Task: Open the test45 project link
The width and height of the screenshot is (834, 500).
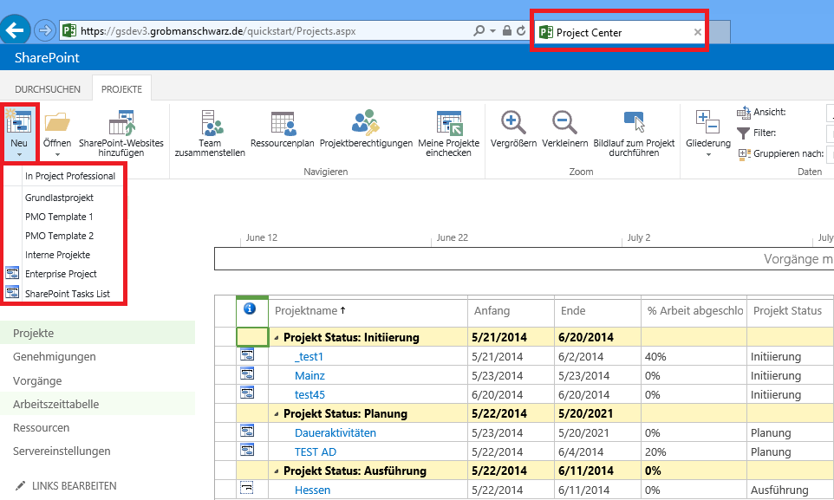Action: tap(309, 394)
